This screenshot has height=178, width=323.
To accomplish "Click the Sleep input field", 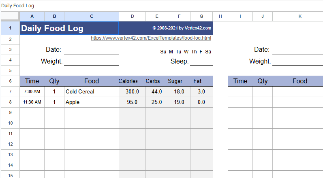I will point(201,61).
